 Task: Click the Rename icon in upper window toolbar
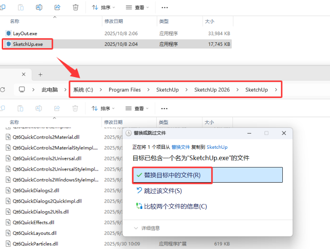tap(39, 8)
